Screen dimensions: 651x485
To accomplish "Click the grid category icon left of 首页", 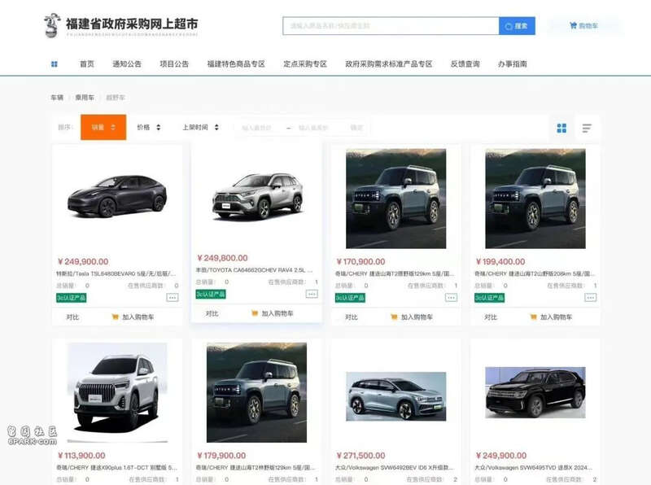I will [x=55, y=63].
